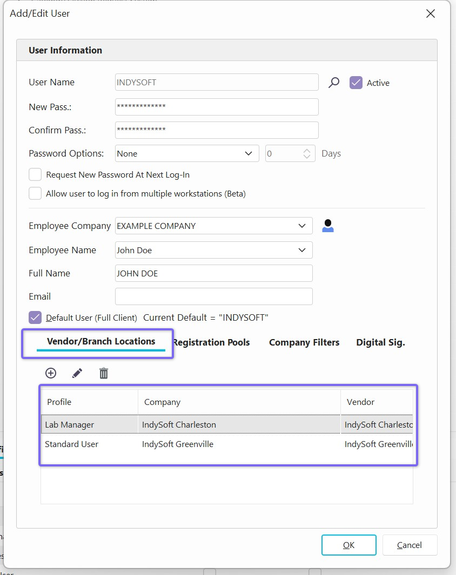Delete selected location with trash icon

pos(104,373)
